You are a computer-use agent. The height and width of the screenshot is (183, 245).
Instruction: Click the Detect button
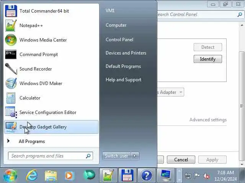point(207,47)
